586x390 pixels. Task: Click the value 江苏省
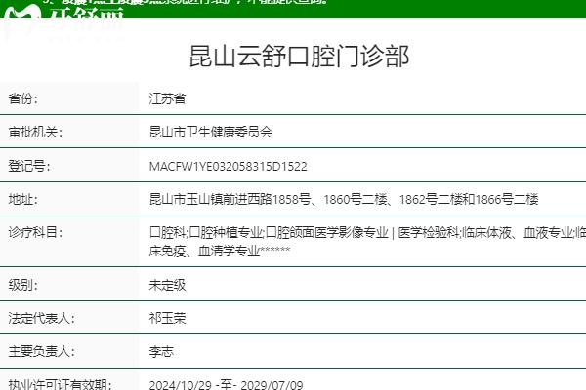coord(167,98)
